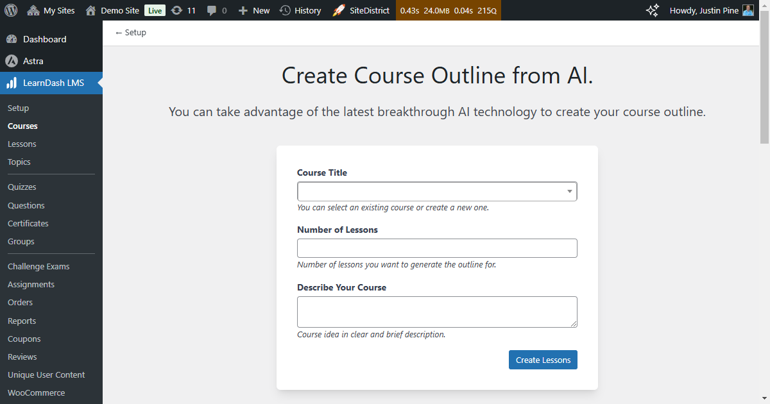
Task: Click the Create Lessons button
Action: [542, 360]
